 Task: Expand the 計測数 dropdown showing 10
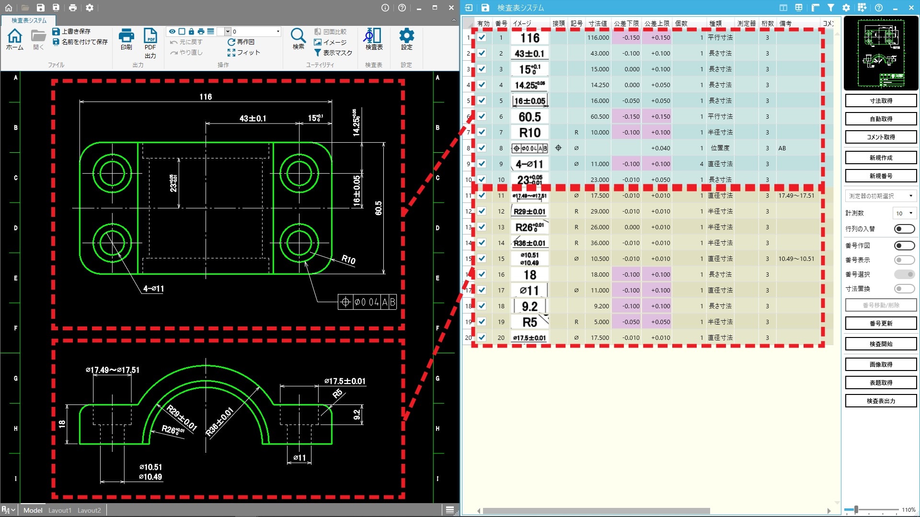[905, 214]
